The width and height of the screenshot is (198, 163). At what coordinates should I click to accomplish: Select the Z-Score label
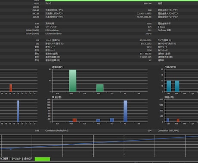[161, 27]
